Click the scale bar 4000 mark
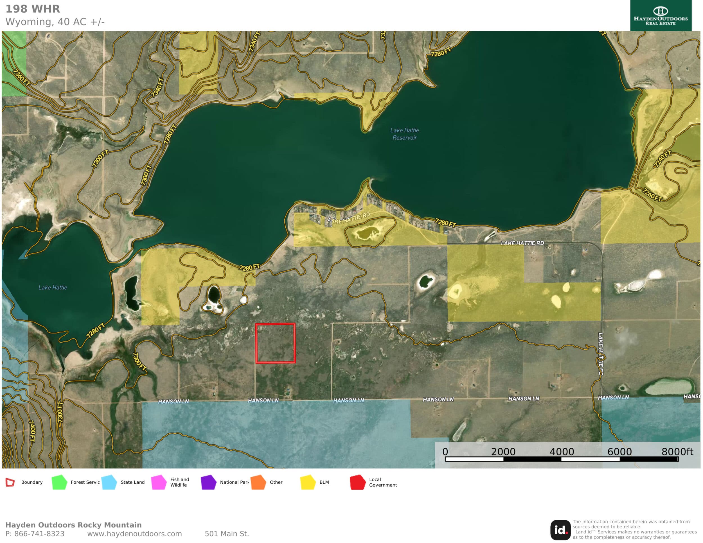Viewport: 703px width, 543px height. 562,452
